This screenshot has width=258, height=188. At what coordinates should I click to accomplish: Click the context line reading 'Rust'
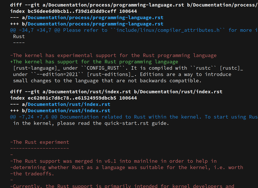(19, 37)
